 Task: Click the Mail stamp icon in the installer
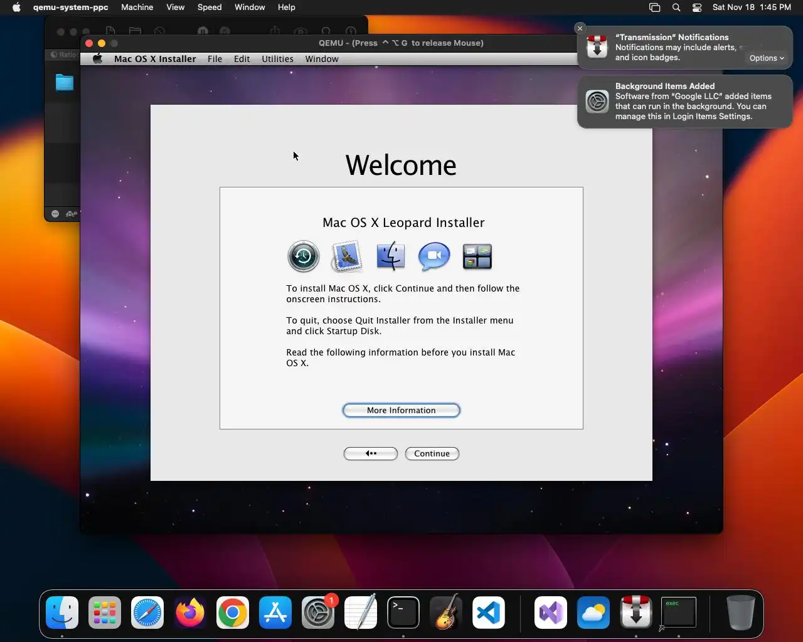click(347, 256)
